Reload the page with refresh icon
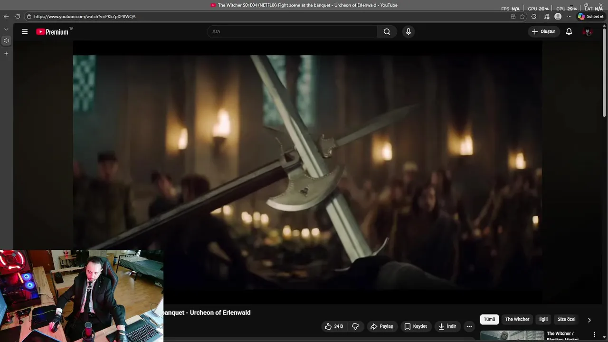 coord(18,17)
